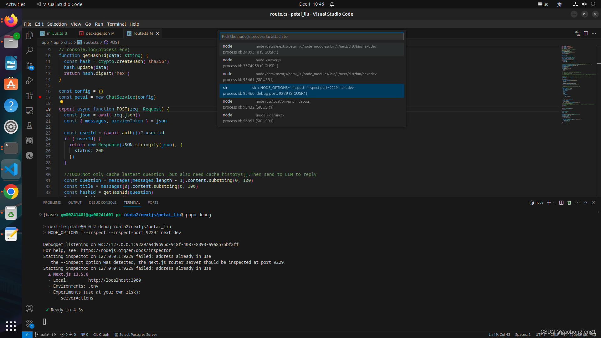Open the Extensions view icon
The width and height of the screenshot is (601, 338).
tap(29, 95)
